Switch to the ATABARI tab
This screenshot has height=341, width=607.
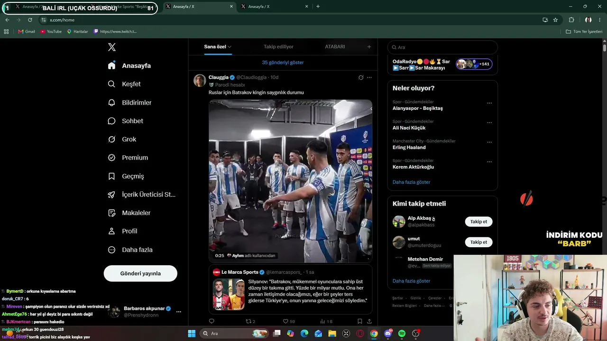(x=335, y=47)
